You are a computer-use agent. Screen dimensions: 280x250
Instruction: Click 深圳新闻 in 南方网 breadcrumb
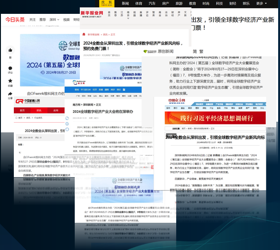tap(88, 105)
